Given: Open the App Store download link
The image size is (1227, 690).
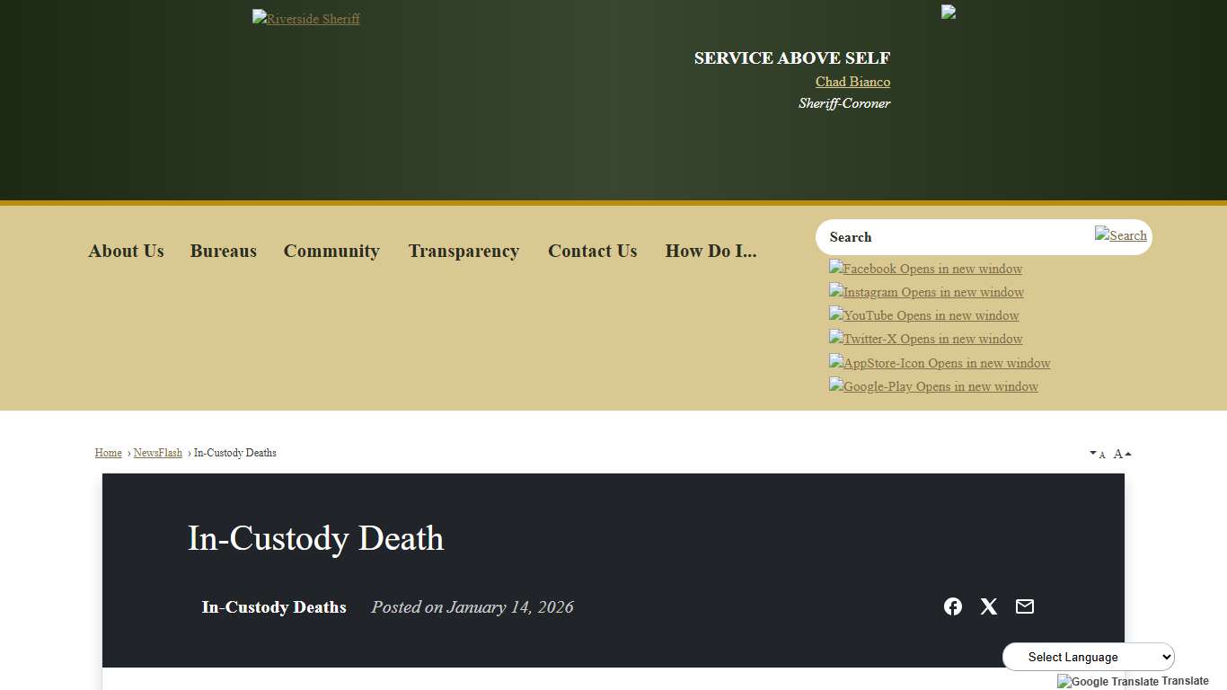Looking at the screenshot, I should (939, 362).
